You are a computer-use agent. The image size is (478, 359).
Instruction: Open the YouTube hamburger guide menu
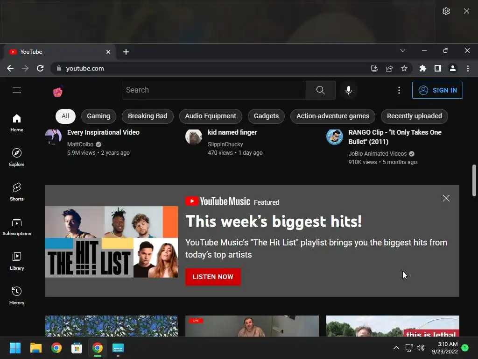point(17,90)
